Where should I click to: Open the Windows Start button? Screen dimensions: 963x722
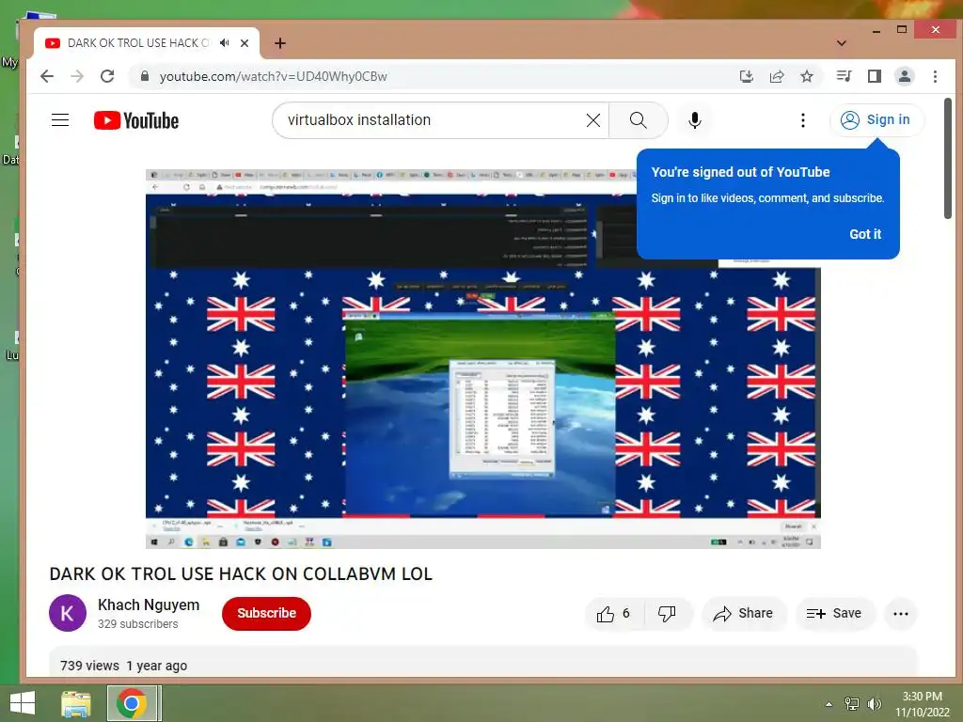point(23,703)
